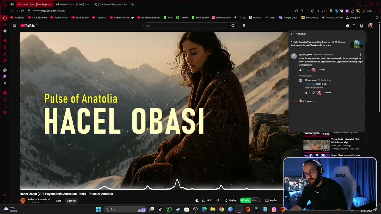Image resolution: width=381 pixels, height=214 pixels.
Task: Open WhatsApp from taskbar
Action: click(x=169, y=209)
